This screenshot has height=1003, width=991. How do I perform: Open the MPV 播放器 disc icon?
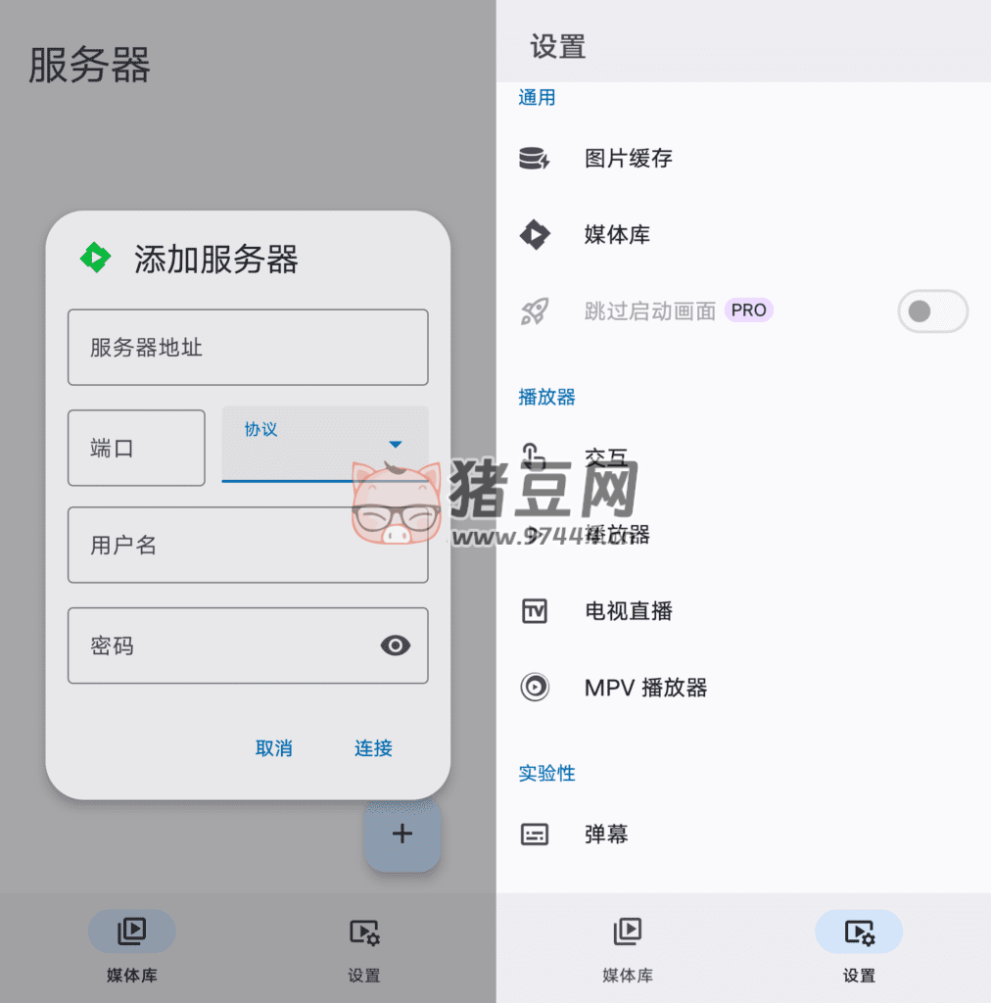point(535,687)
